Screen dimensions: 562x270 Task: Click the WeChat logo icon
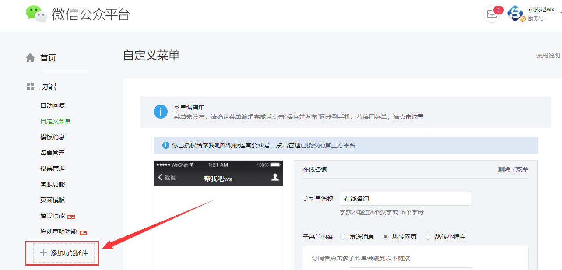(36, 14)
